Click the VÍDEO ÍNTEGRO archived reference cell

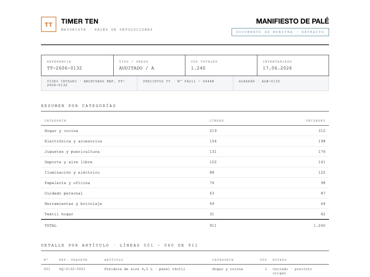89,83
